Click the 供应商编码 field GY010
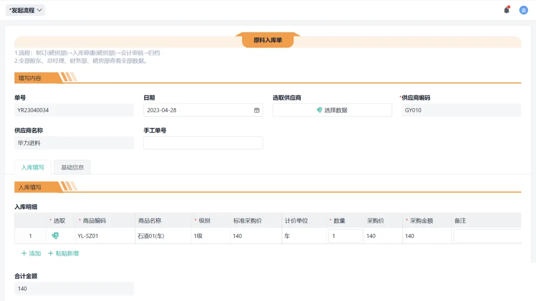The image size is (536, 301). [x=461, y=110]
